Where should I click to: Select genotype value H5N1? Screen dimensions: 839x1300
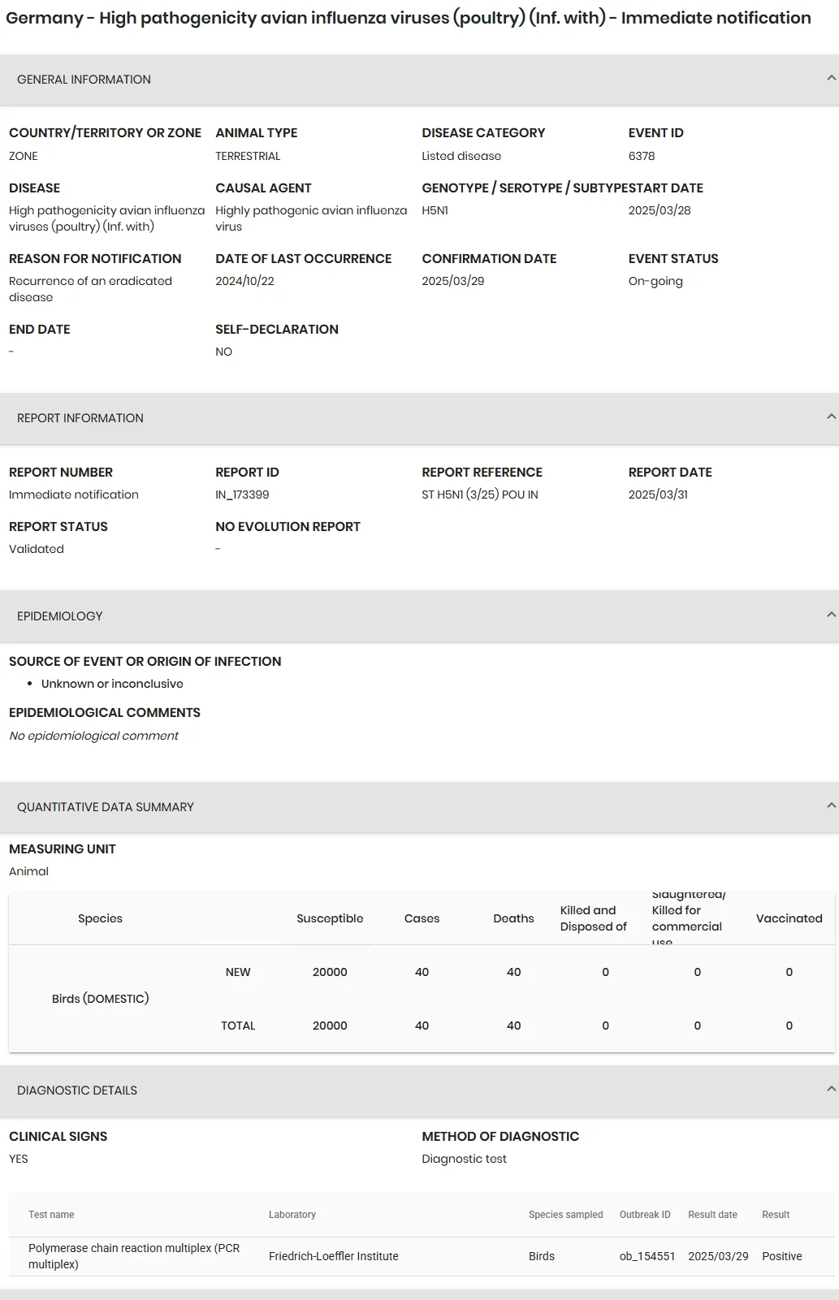pyautogui.click(x=435, y=210)
